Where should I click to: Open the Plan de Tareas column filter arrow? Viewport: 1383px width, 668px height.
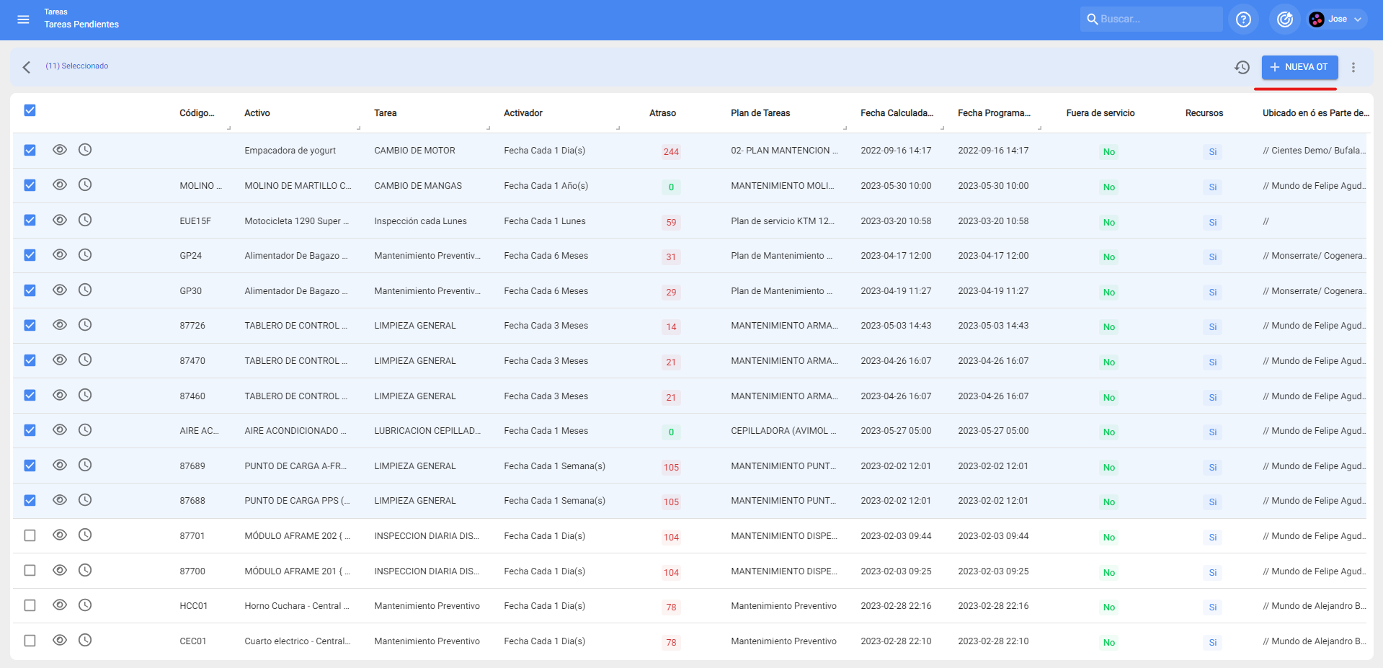point(845,128)
